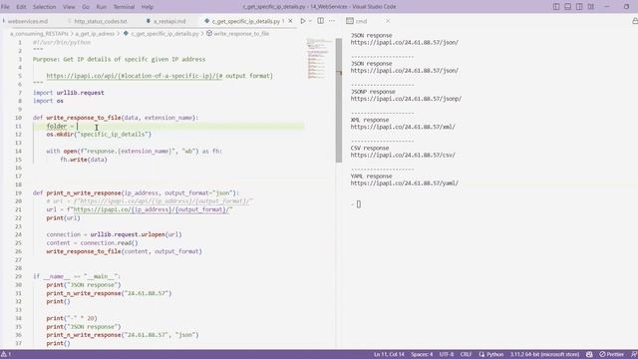Click the csv URL in terminal output
638x359 pixels.
pyautogui.click(x=403, y=156)
